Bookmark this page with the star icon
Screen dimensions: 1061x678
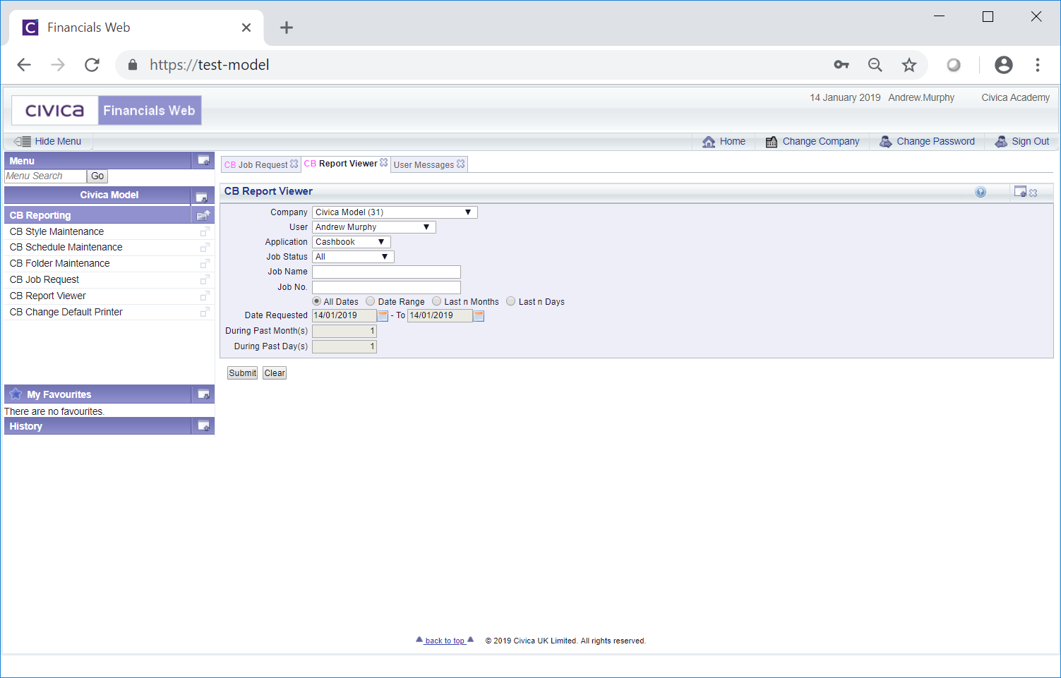point(909,65)
